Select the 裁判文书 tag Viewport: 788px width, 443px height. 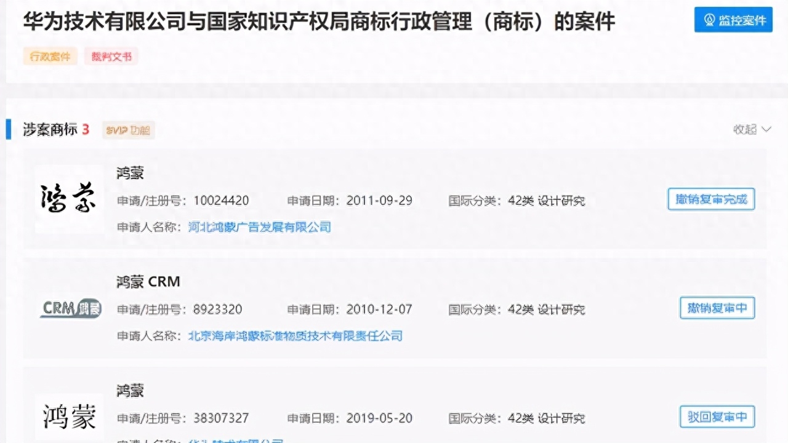point(111,57)
